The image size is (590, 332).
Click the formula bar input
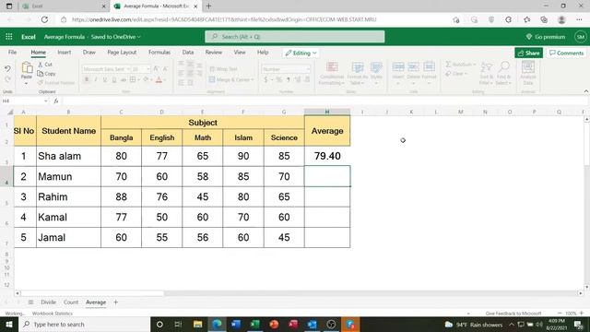click(324, 101)
